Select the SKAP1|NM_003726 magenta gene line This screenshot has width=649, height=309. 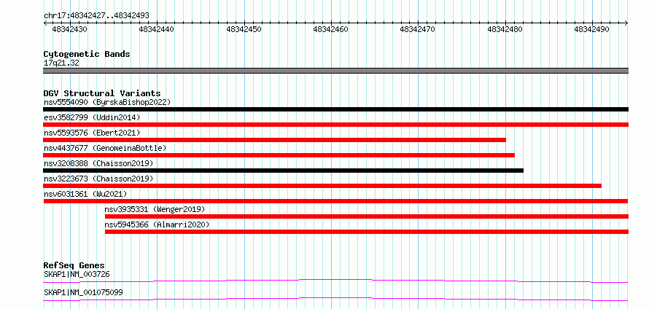coord(336,281)
